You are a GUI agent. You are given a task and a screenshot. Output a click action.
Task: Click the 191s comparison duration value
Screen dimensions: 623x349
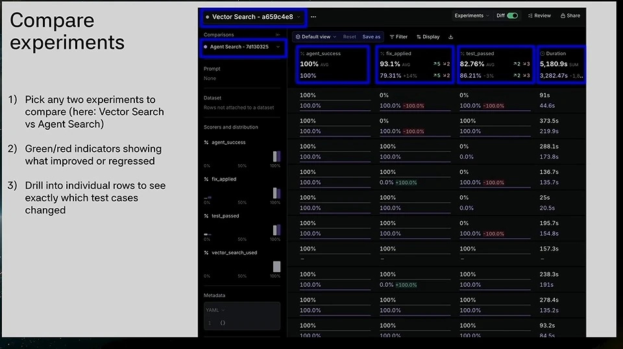coord(546,285)
